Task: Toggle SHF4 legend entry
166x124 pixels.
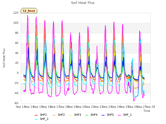Action: pos(91,115)
